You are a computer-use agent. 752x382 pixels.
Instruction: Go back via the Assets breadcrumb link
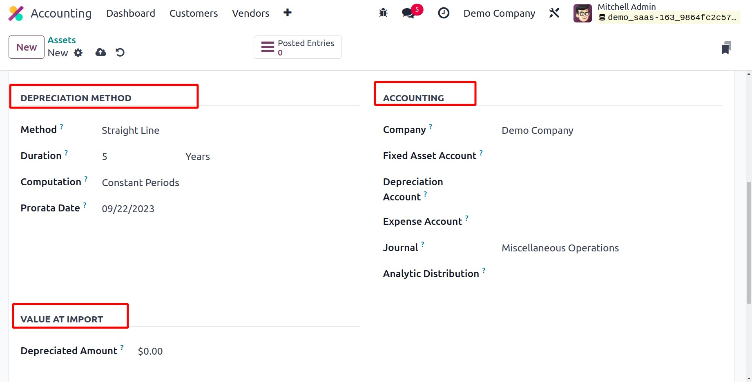pos(62,40)
